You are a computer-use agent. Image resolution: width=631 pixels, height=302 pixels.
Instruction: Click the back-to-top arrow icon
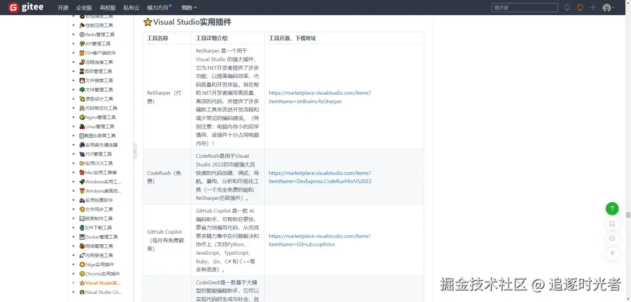tap(612, 254)
